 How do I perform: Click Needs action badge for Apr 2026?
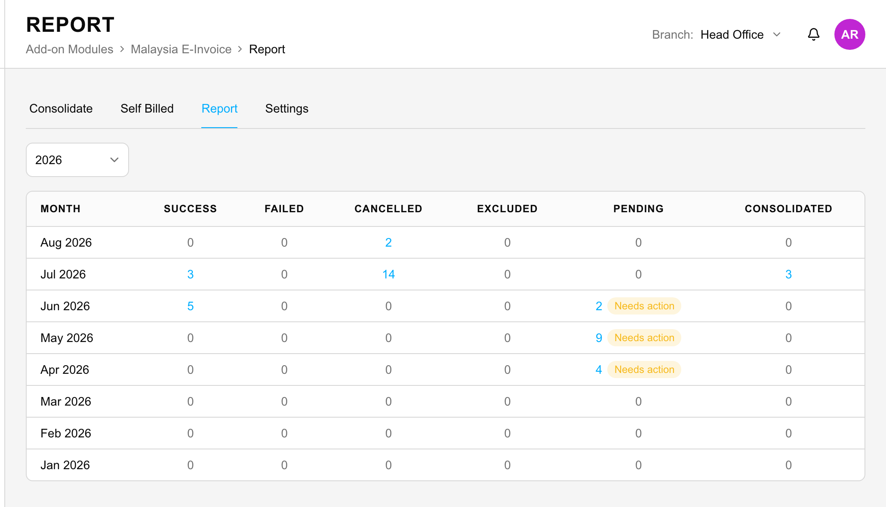click(644, 370)
